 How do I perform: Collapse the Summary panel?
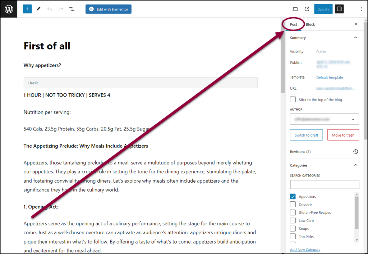pyautogui.click(x=355, y=37)
